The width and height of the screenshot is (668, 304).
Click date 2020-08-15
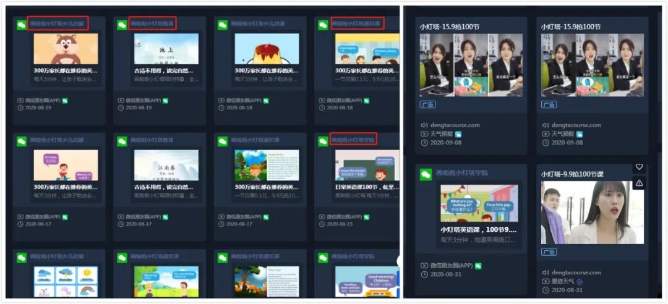pyautogui.click(x=340, y=224)
